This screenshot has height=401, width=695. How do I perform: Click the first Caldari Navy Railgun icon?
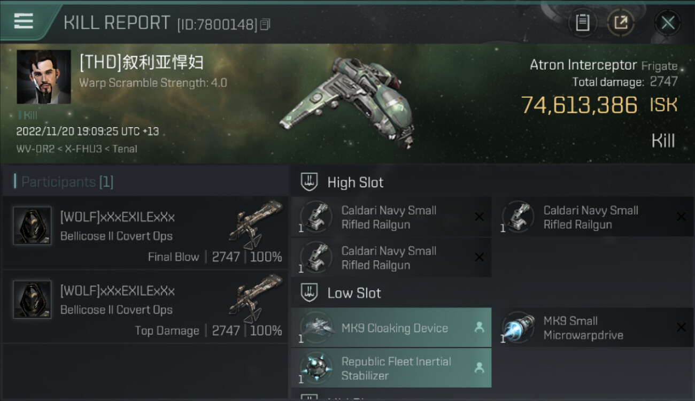[x=316, y=216]
